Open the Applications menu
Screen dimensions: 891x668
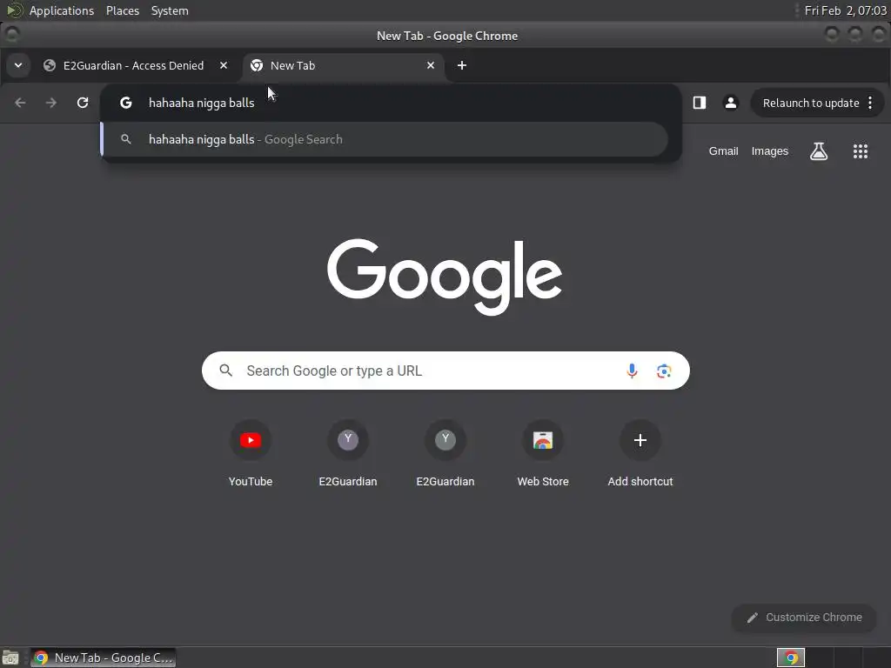point(62,10)
